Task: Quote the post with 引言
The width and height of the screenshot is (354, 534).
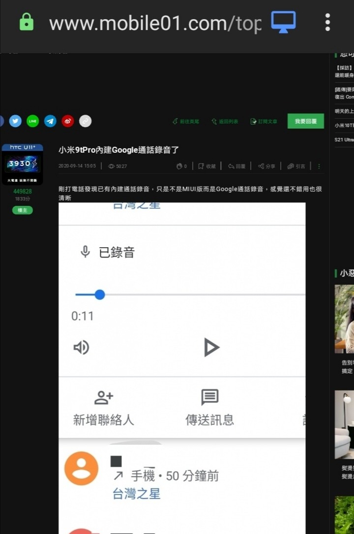Action: coord(296,166)
